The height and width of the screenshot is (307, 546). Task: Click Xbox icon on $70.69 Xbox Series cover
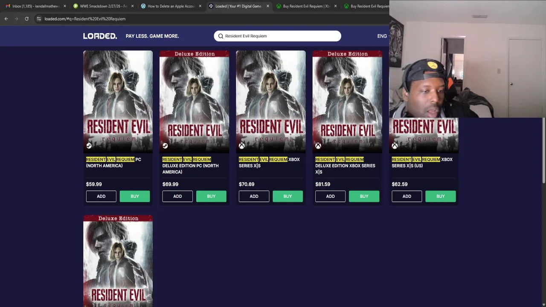(241, 146)
